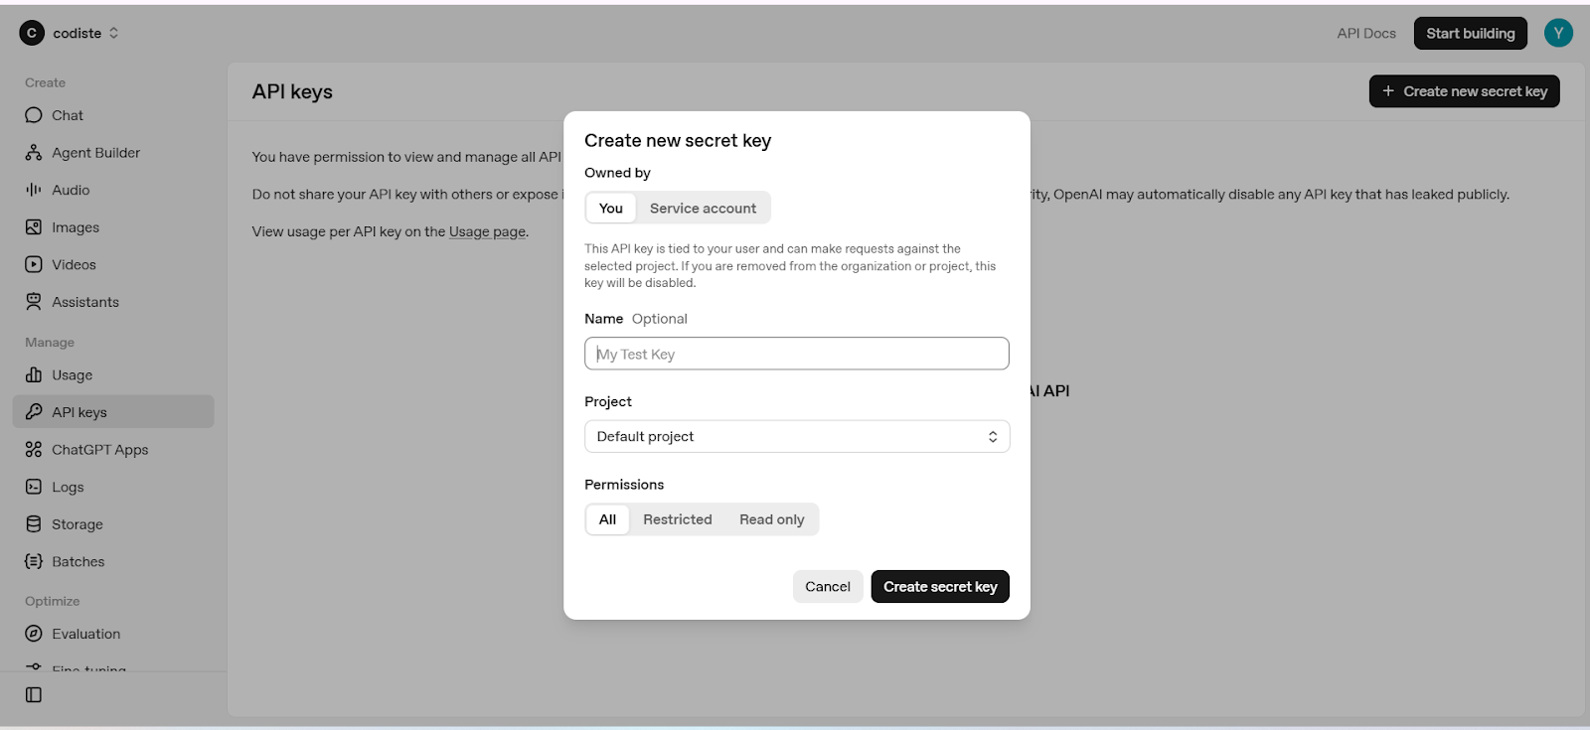Open the Videos play icon
Image resolution: width=1590 pixels, height=730 pixels.
[34, 264]
